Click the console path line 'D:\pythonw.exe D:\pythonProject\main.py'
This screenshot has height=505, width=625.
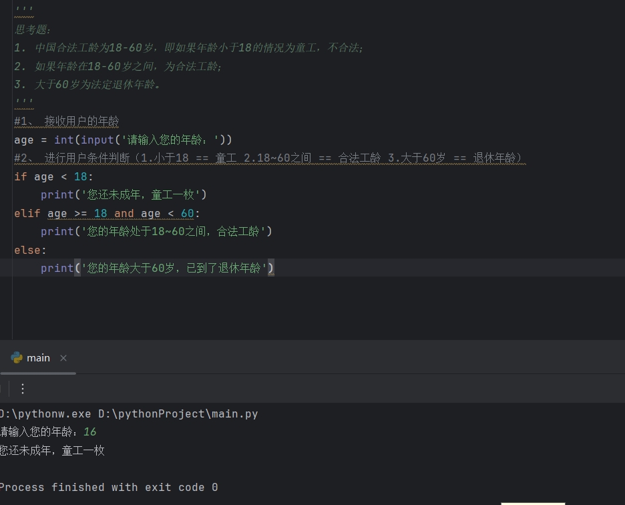pyautogui.click(x=129, y=413)
